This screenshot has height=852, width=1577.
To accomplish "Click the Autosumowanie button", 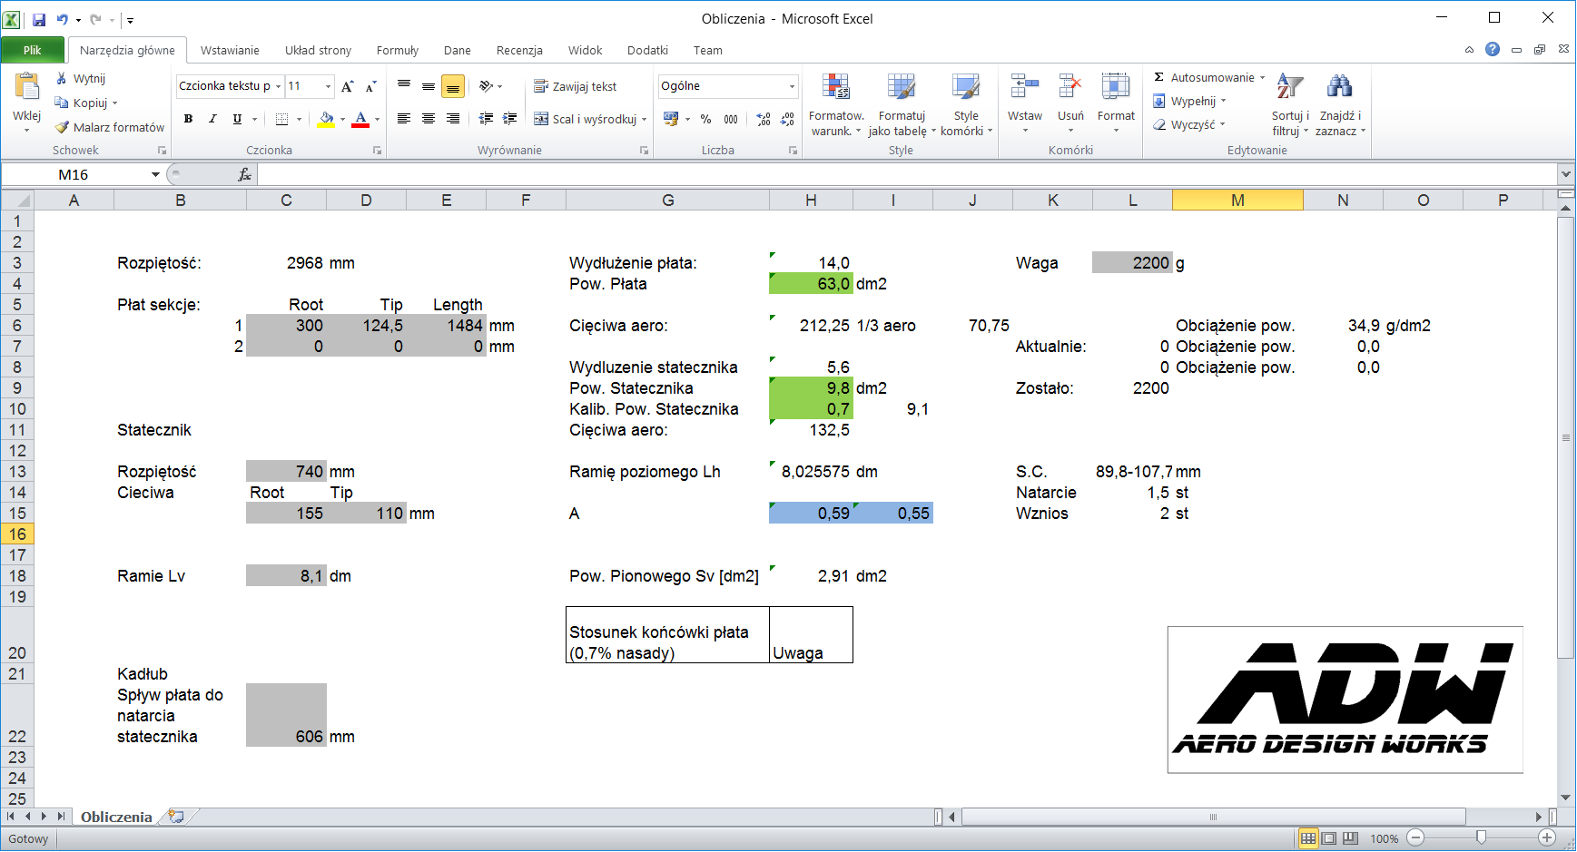I will (x=1210, y=77).
